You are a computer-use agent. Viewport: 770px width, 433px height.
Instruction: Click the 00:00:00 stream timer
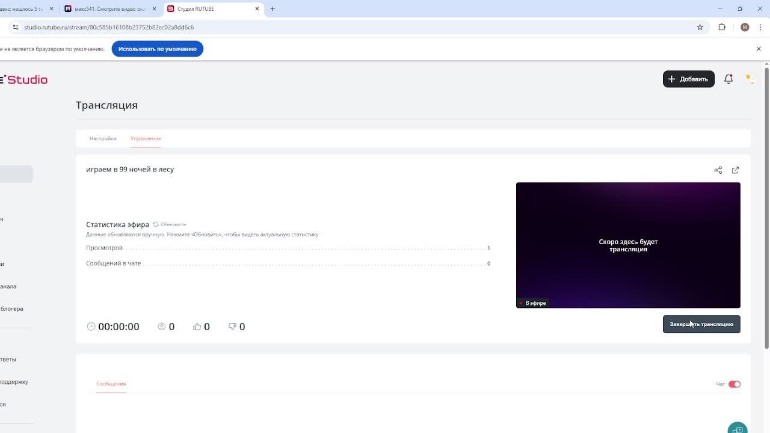click(x=119, y=327)
